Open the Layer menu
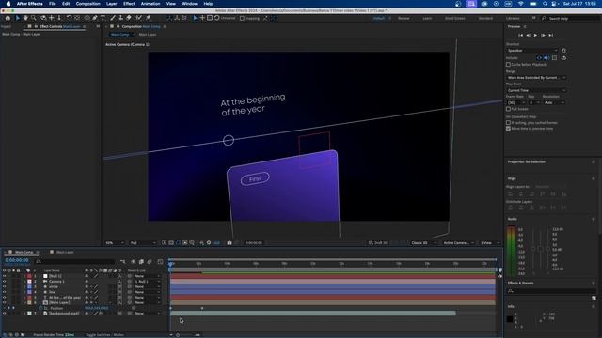602x338 pixels. click(x=111, y=4)
